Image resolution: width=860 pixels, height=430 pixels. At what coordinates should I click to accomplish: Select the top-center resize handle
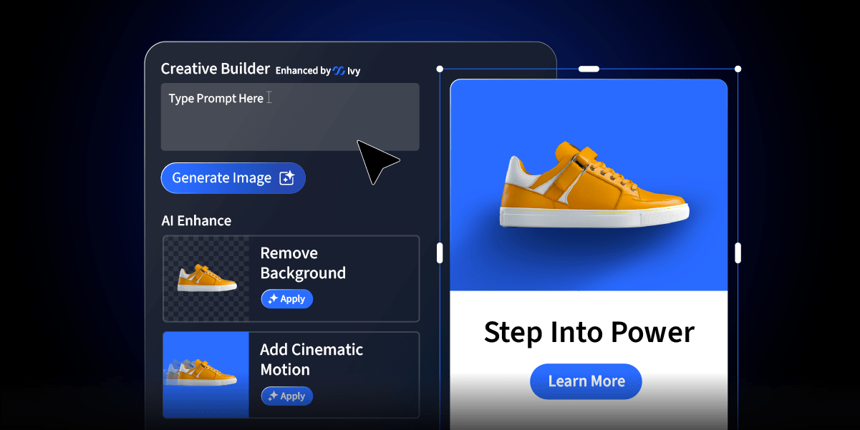coord(589,69)
